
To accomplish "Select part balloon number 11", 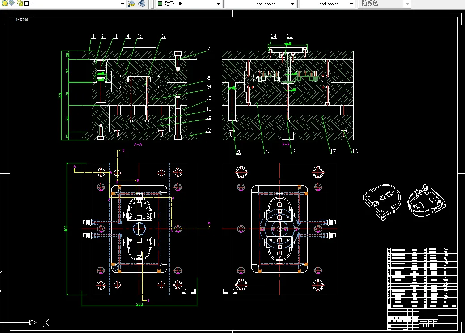I will pyautogui.click(x=208, y=109).
